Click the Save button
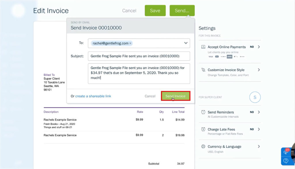The image size is (295, 169). point(155,10)
